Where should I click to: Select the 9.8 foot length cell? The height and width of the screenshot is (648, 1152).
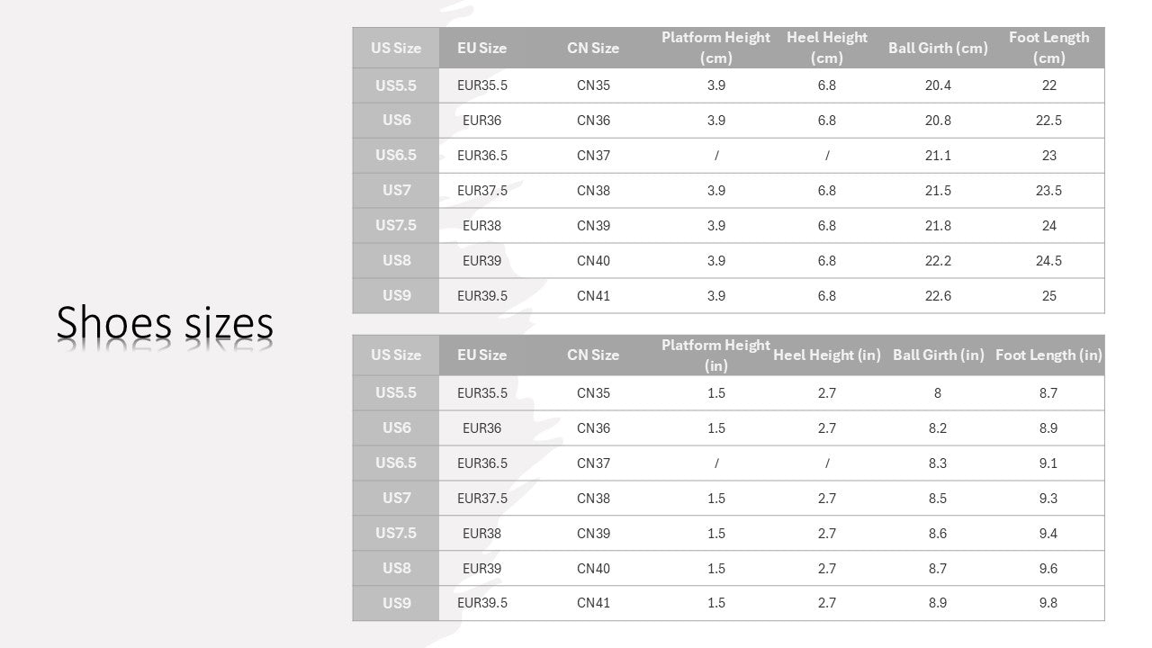[1048, 603]
